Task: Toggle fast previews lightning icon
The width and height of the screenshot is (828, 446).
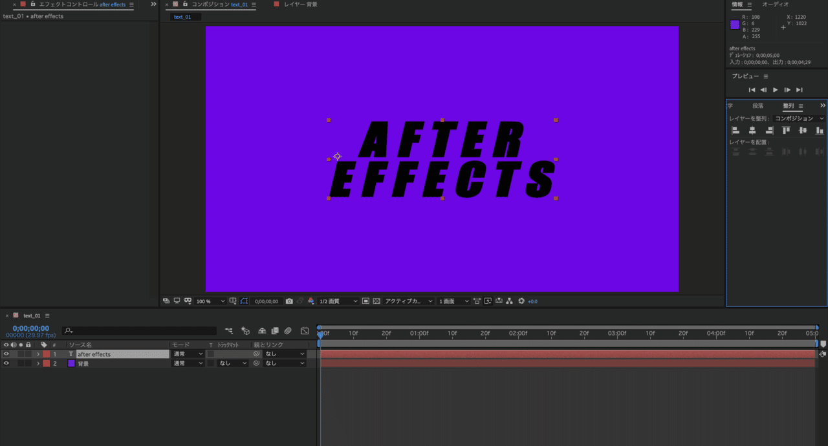Action: pyautogui.click(x=488, y=301)
